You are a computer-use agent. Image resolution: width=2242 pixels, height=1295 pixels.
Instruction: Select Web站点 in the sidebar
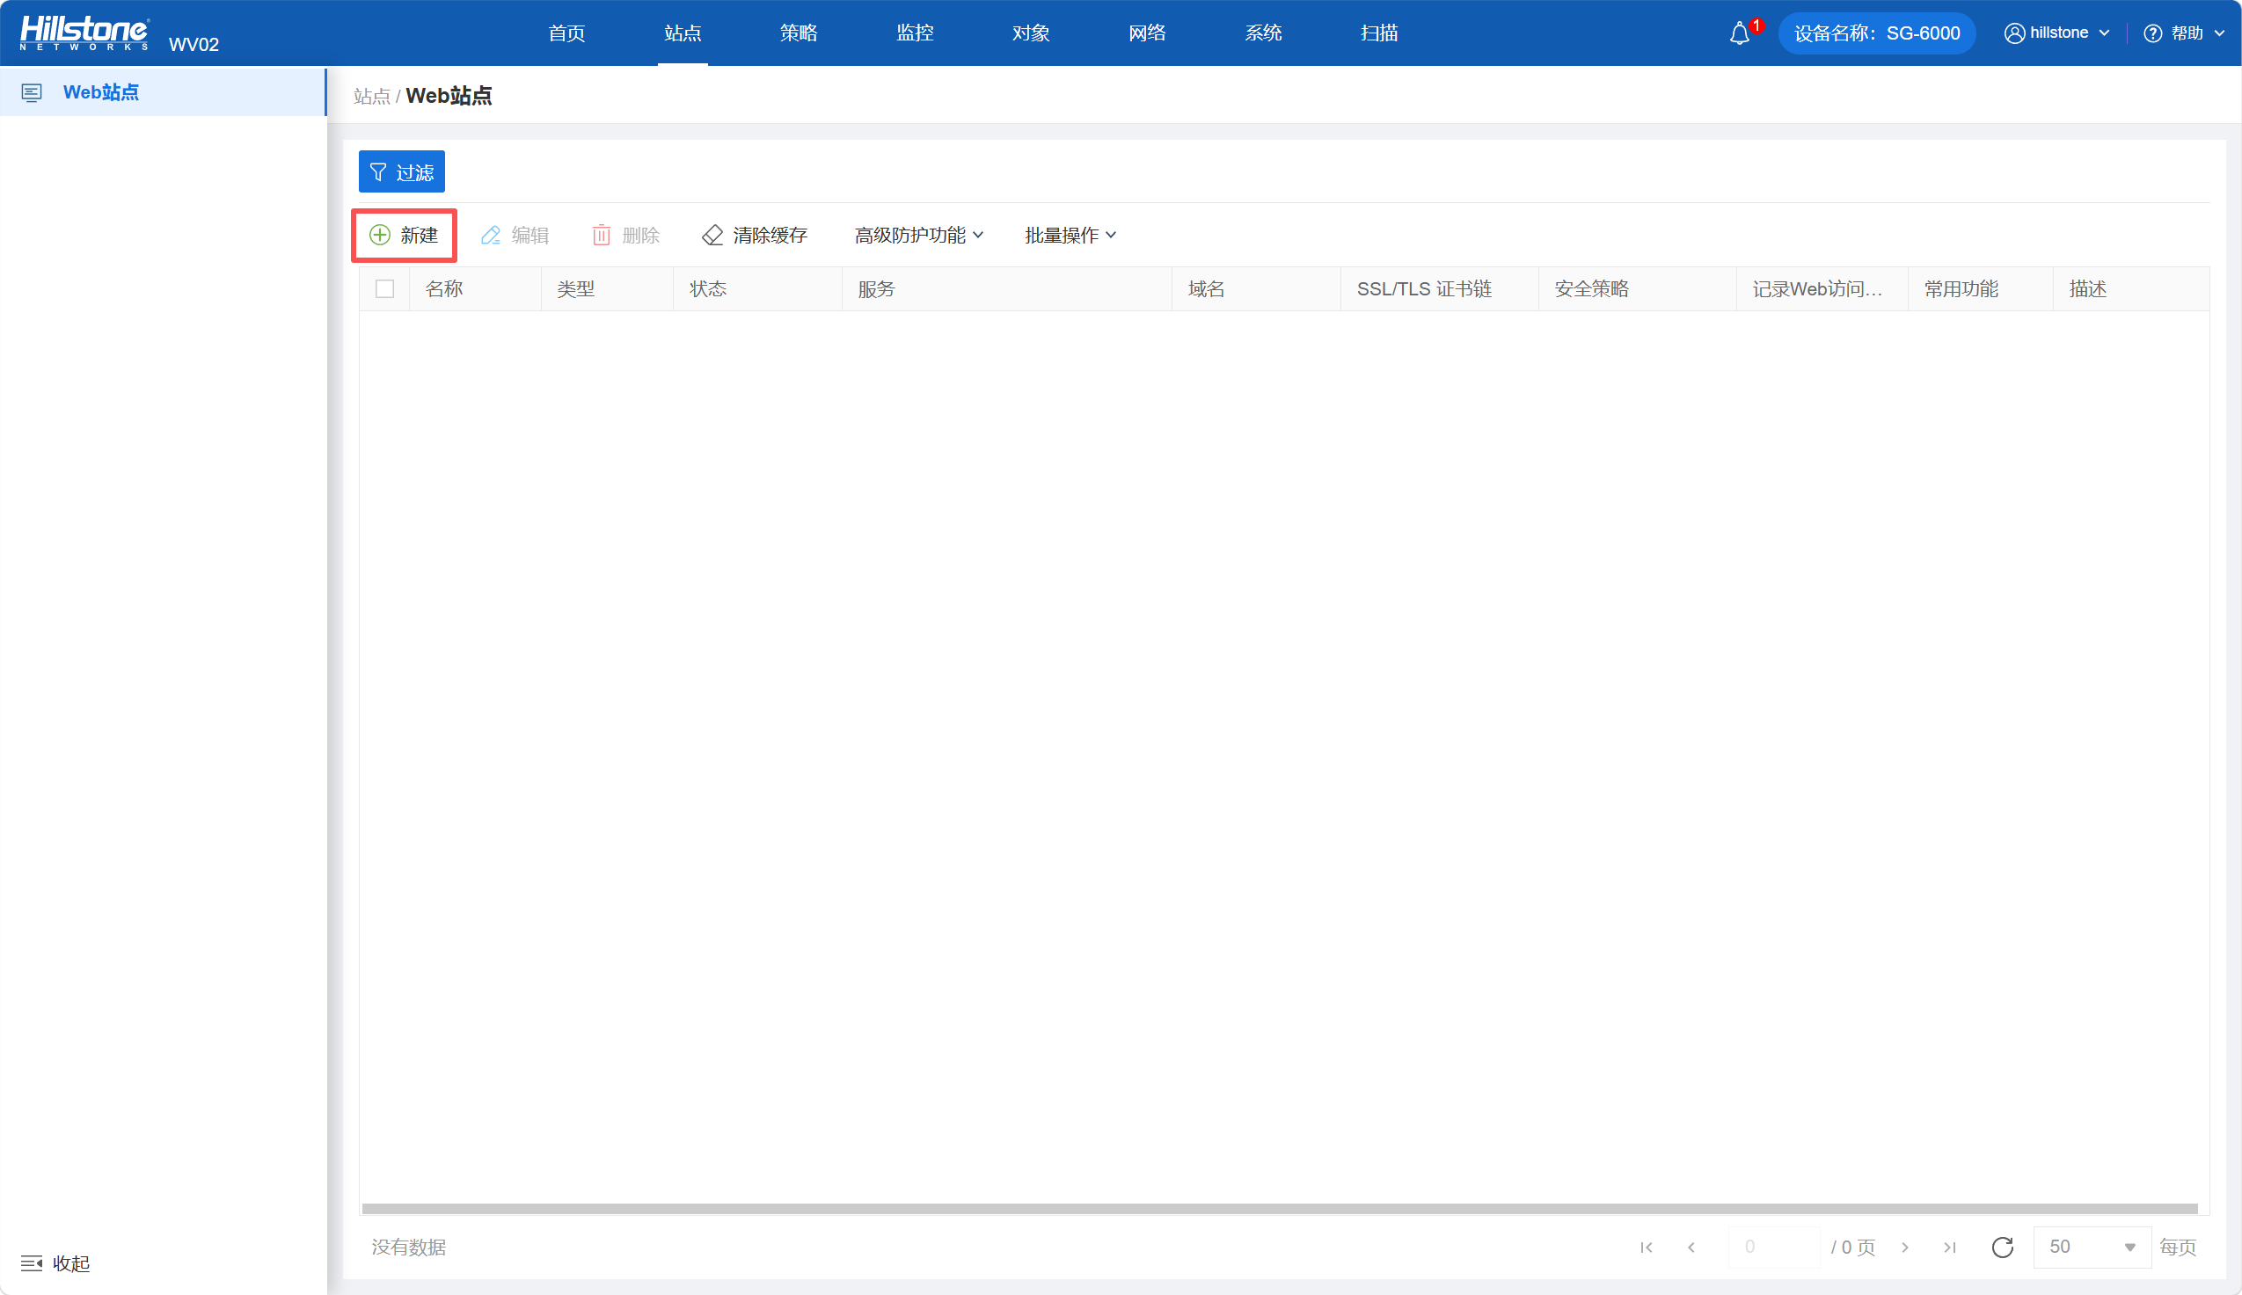pos(100,92)
